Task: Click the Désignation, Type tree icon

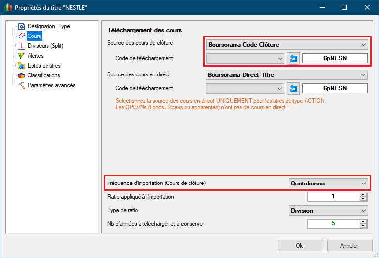Action: pyautogui.click(x=21, y=26)
